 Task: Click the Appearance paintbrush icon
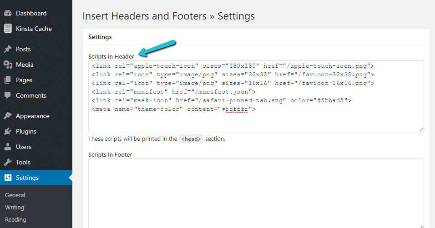point(8,116)
